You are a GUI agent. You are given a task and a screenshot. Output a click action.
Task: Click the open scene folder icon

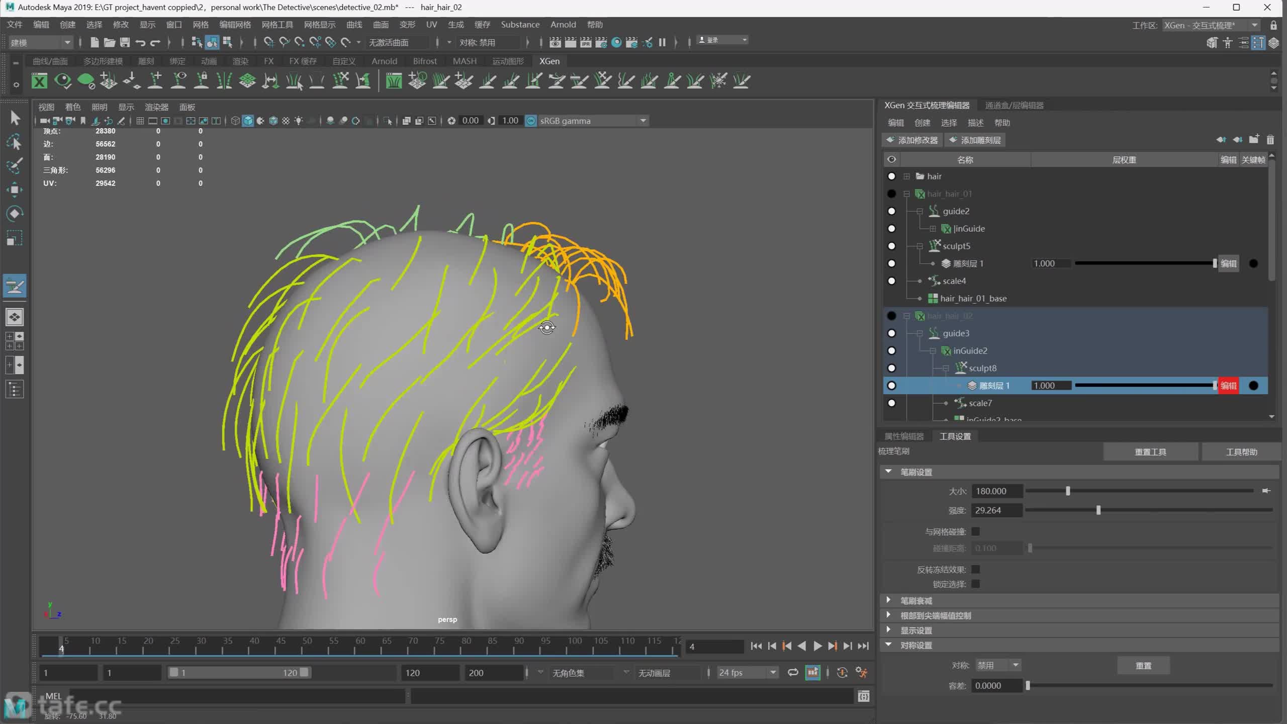[110, 42]
